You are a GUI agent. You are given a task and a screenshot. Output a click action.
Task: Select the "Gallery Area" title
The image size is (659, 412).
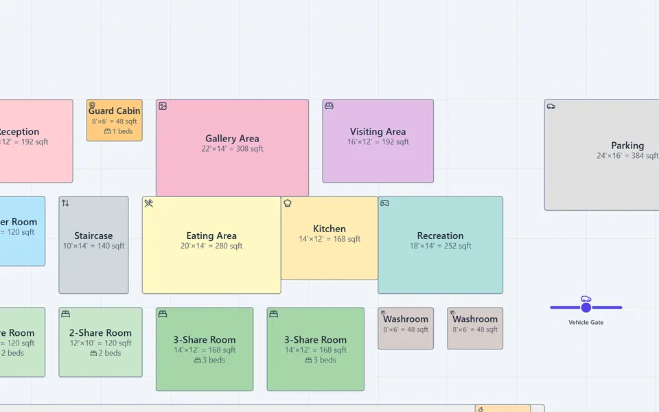click(232, 139)
